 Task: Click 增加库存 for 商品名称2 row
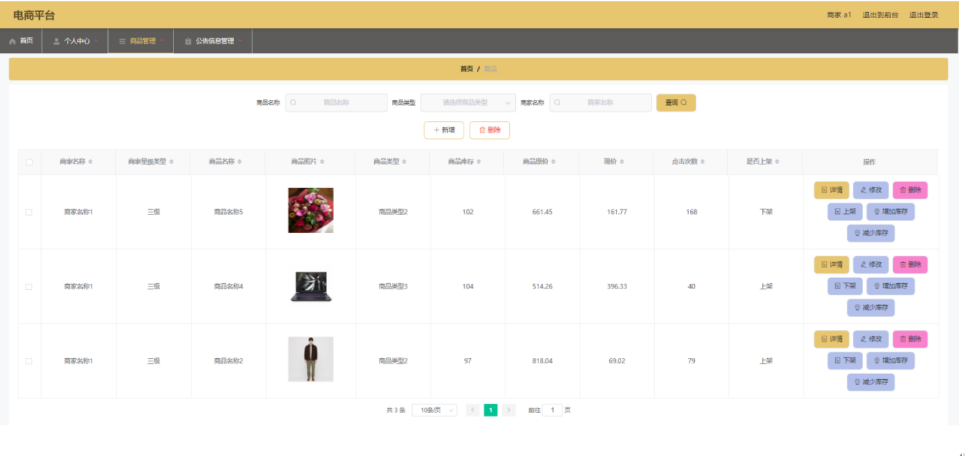[x=891, y=361]
